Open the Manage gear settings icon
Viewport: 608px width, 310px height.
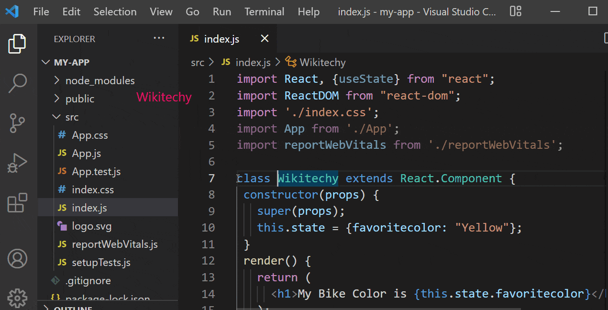18,298
